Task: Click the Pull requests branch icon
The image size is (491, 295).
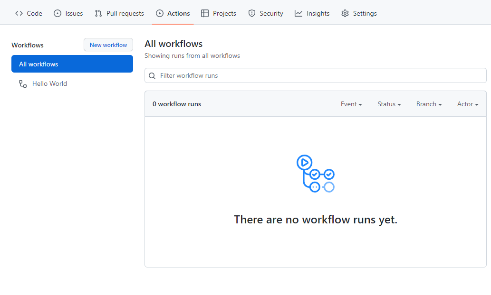Action: pyautogui.click(x=98, y=13)
